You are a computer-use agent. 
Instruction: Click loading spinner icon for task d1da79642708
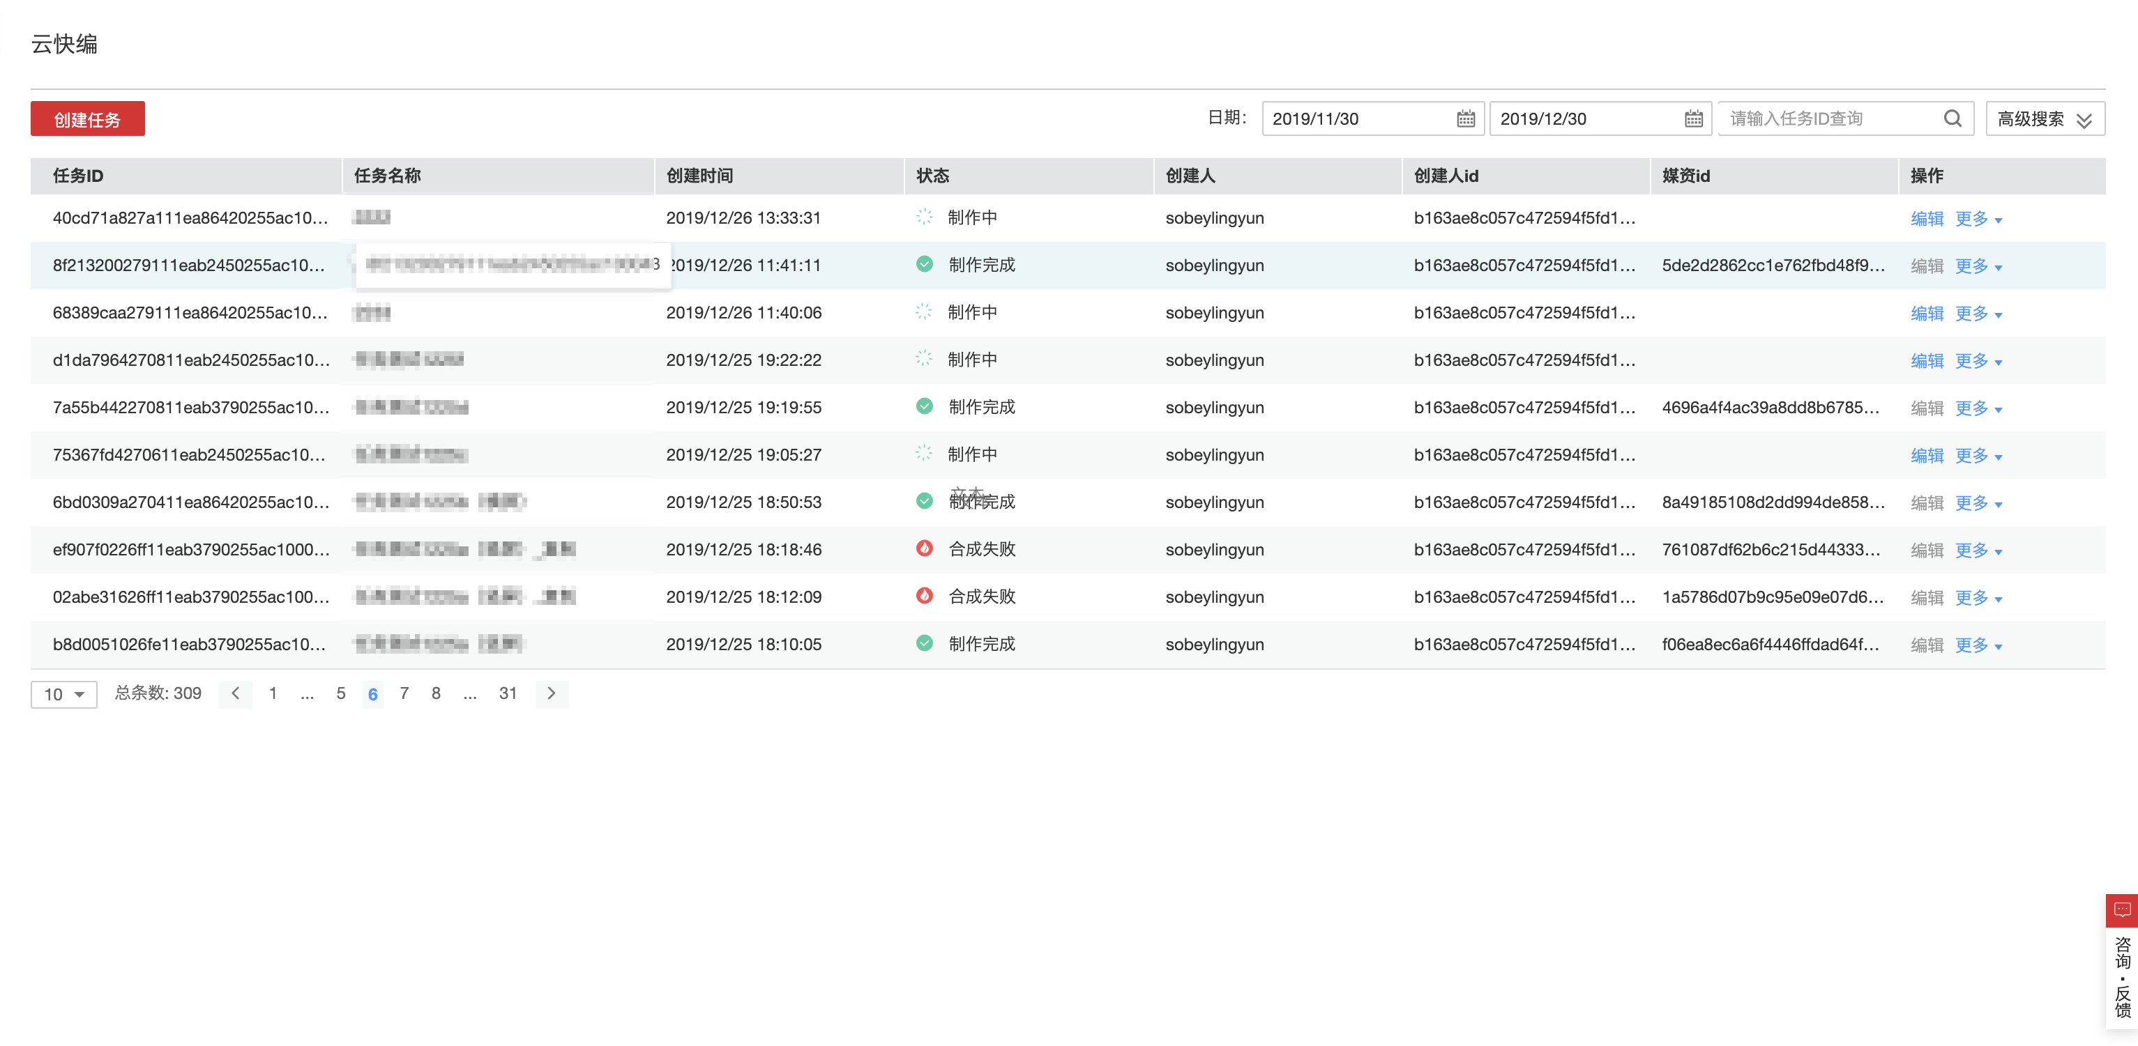click(924, 359)
